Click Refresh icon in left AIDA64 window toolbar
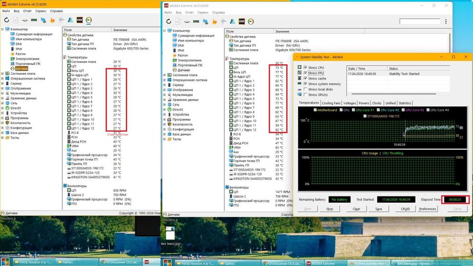Image resolution: width=473 pixels, height=266 pixels. tap(7, 20)
